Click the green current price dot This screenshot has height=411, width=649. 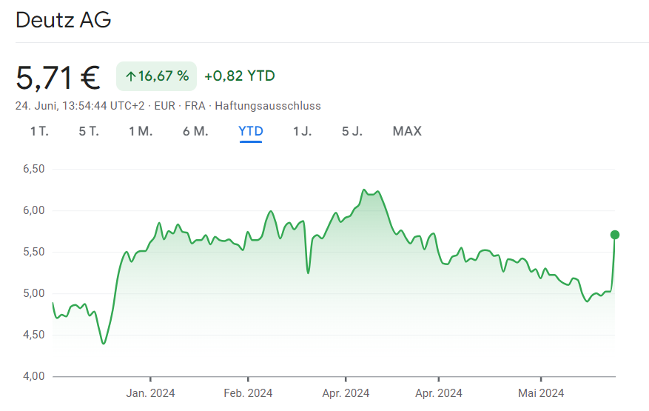[615, 235]
